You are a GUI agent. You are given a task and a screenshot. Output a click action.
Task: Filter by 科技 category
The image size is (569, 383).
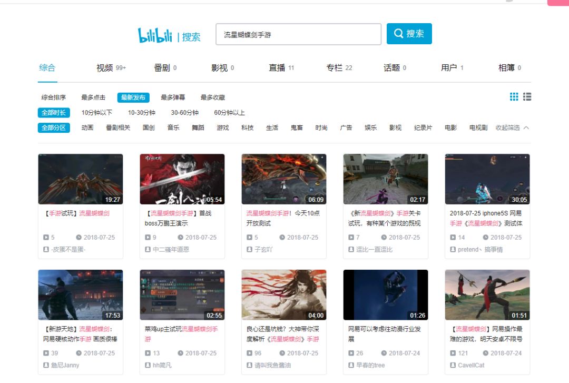[x=248, y=128]
